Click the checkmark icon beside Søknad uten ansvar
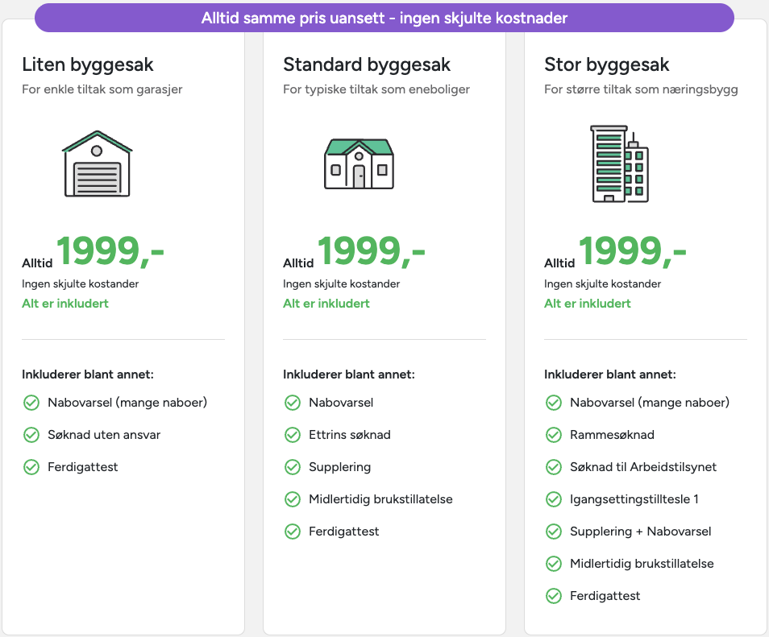 pyautogui.click(x=31, y=435)
